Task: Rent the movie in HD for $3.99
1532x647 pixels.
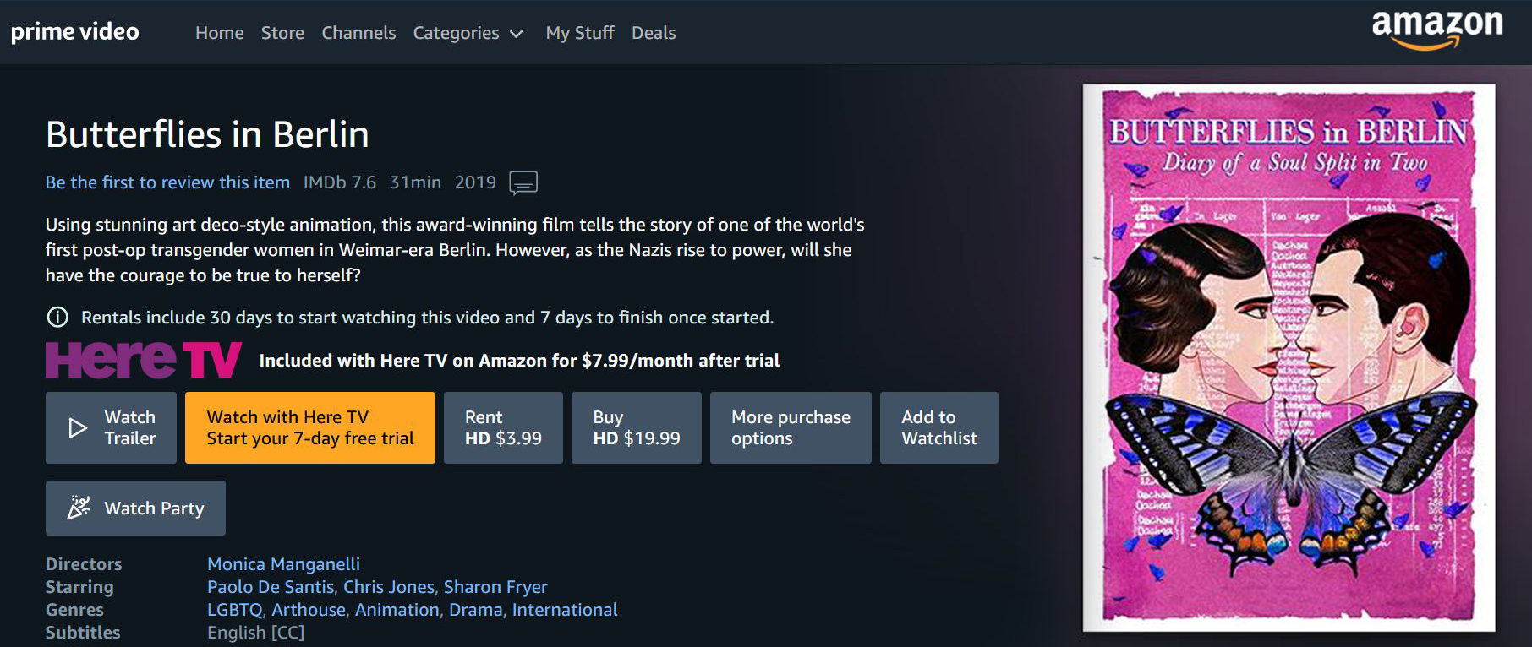Action: (503, 427)
